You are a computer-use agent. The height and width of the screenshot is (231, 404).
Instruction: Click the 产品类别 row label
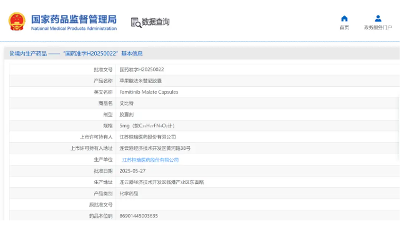(103, 194)
